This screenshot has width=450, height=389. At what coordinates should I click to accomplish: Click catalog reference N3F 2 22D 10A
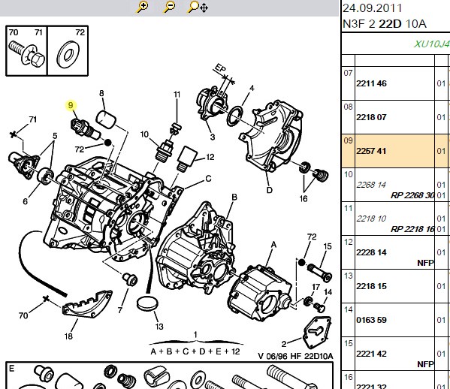pyautogui.click(x=385, y=24)
